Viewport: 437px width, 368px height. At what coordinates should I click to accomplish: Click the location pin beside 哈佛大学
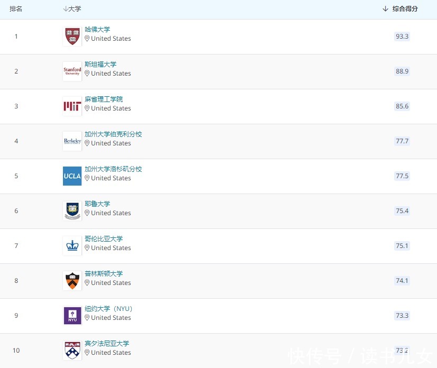click(87, 38)
